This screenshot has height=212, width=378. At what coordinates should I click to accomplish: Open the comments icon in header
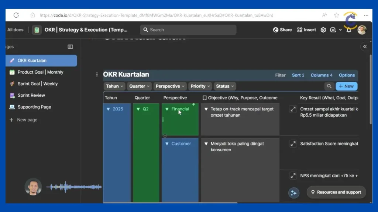[333, 30]
